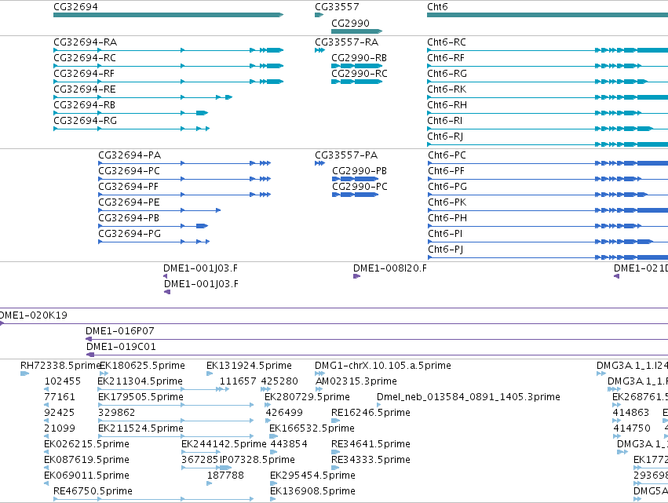Select the Cht6 gene bar

pos(547,15)
